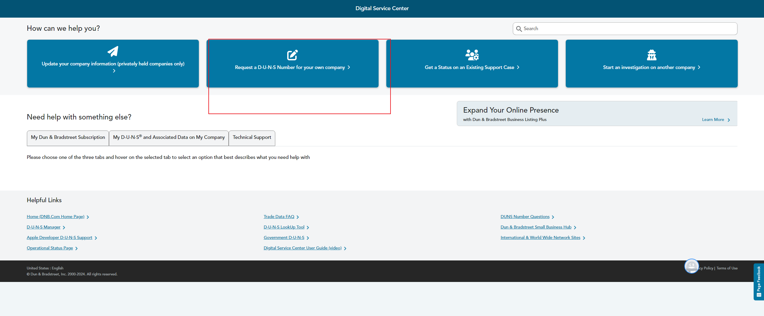
Task: Click Learn More in Expand Your Online Presence
Action: [x=713, y=119]
